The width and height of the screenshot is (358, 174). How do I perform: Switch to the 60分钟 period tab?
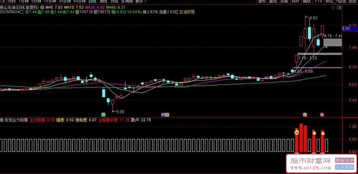click(x=80, y=1)
